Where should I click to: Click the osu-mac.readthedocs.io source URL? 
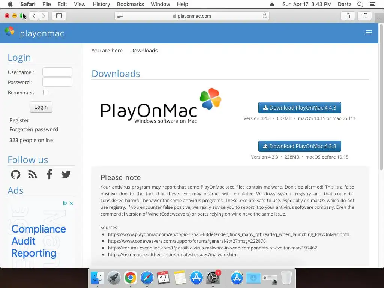click(x=173, y=255)
